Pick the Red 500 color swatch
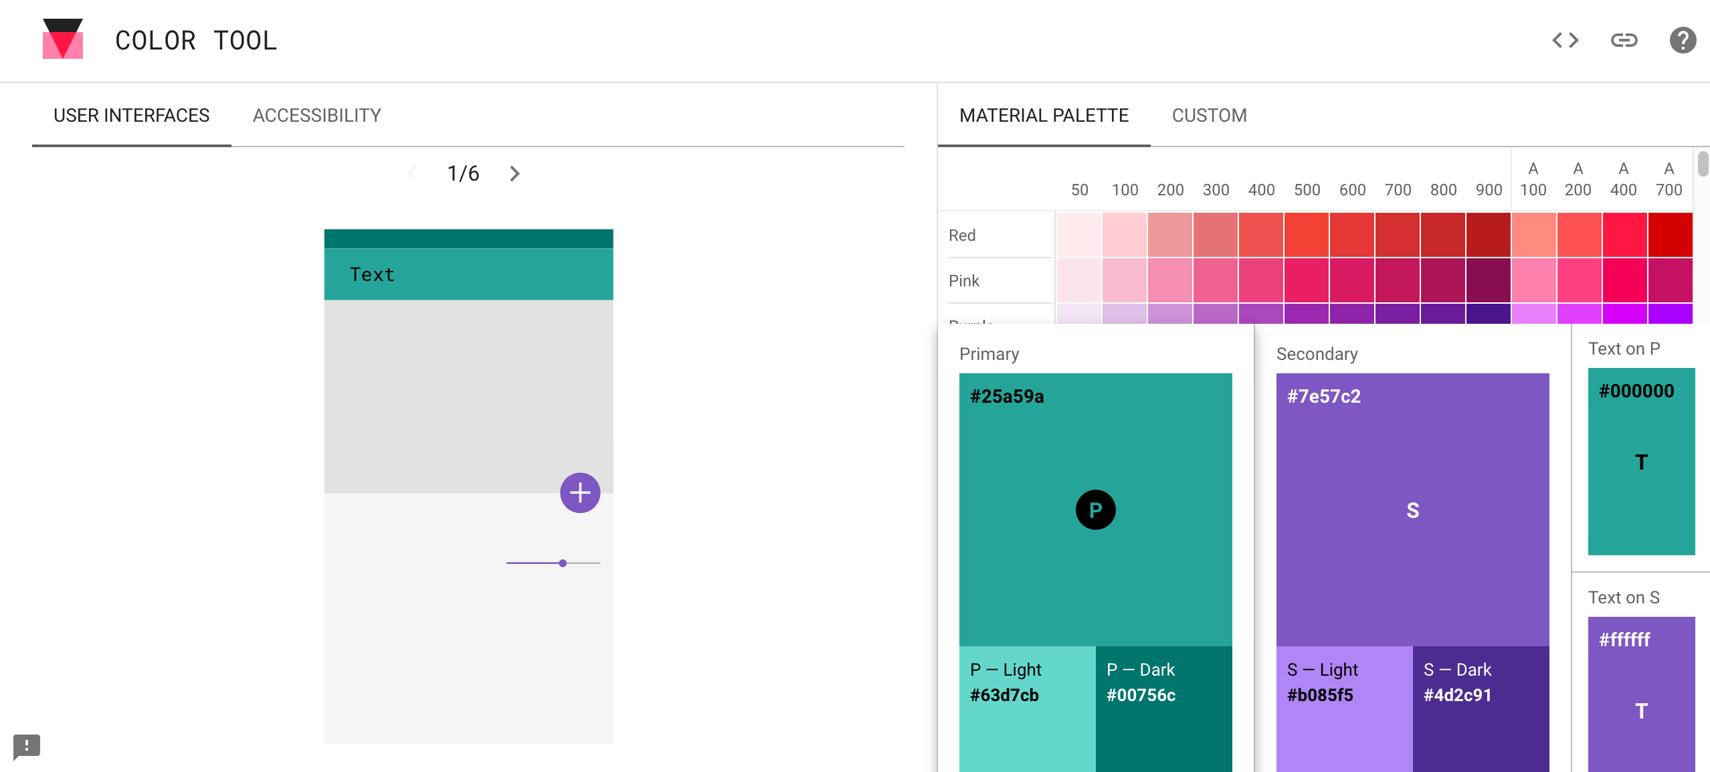1710x772 pixels. pos(1307,235)
